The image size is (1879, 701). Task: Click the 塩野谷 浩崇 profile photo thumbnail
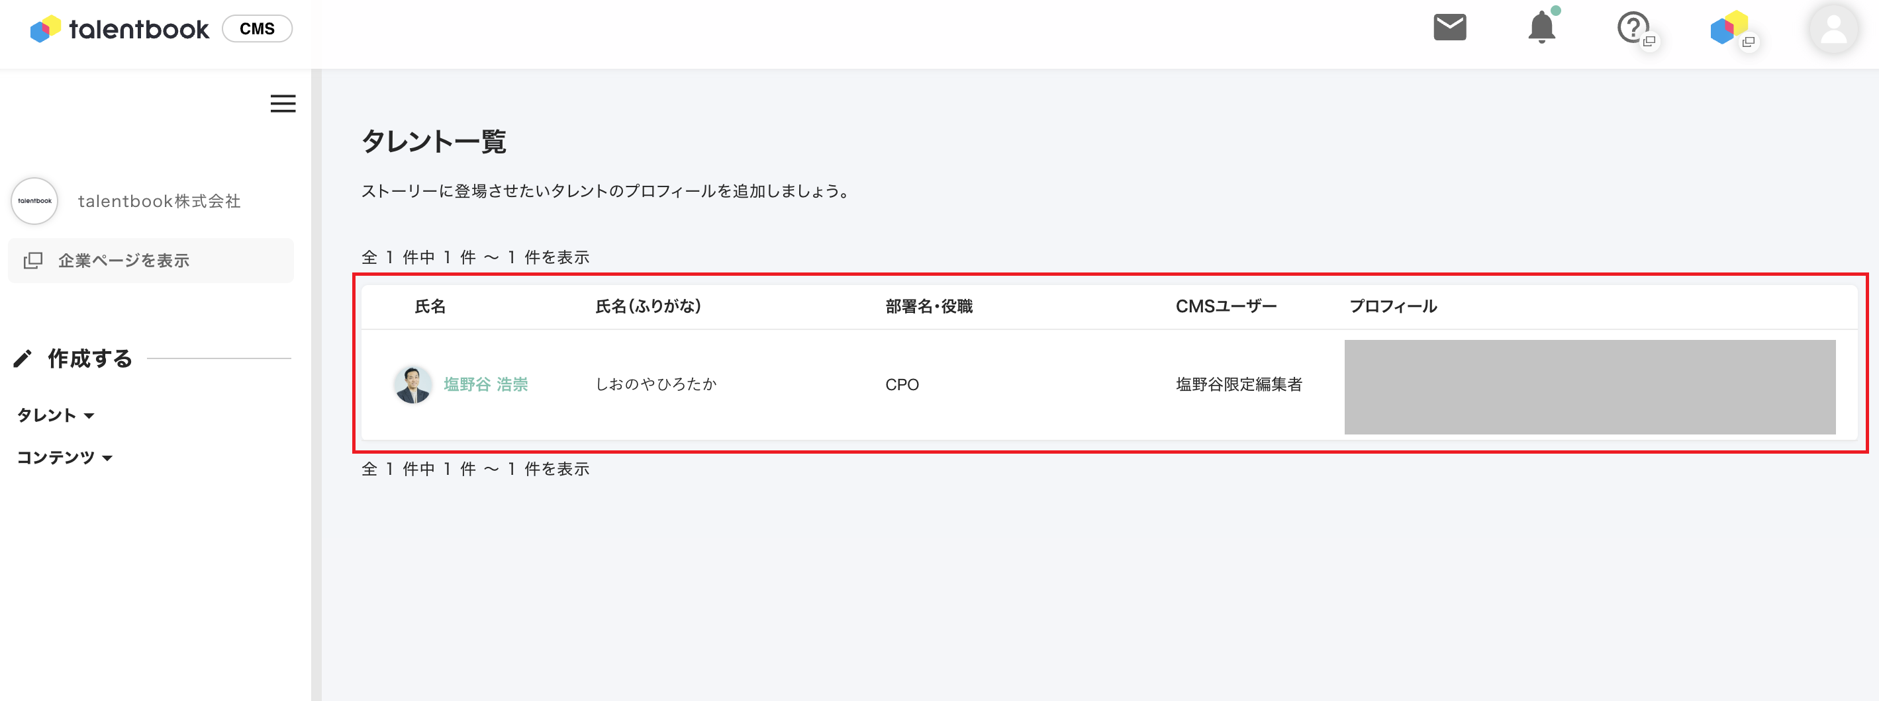click(x=412, y=384)
